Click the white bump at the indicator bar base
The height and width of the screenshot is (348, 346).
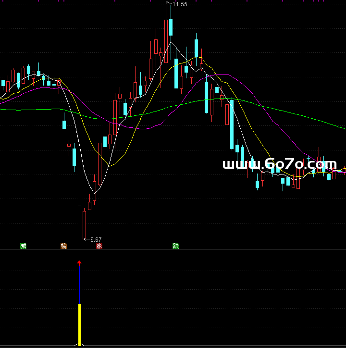point(79,345)
